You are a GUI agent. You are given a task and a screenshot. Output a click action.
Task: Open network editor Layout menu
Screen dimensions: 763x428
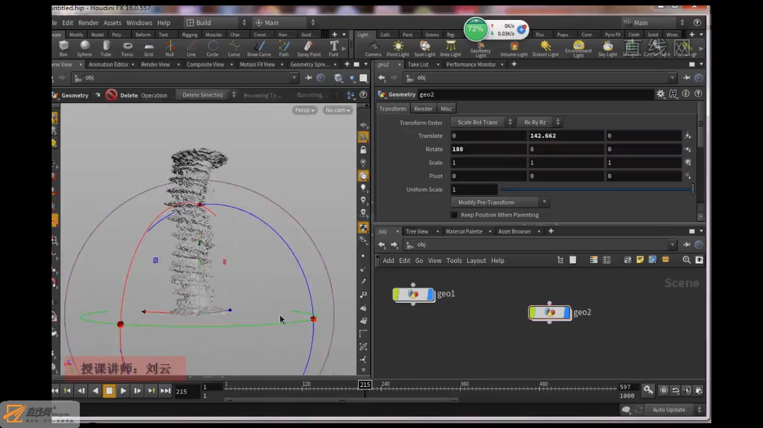476,260
